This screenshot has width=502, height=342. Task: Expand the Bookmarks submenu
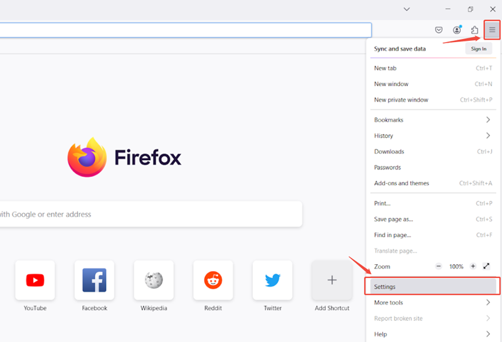pyautogui.click(x=433, y=120)
